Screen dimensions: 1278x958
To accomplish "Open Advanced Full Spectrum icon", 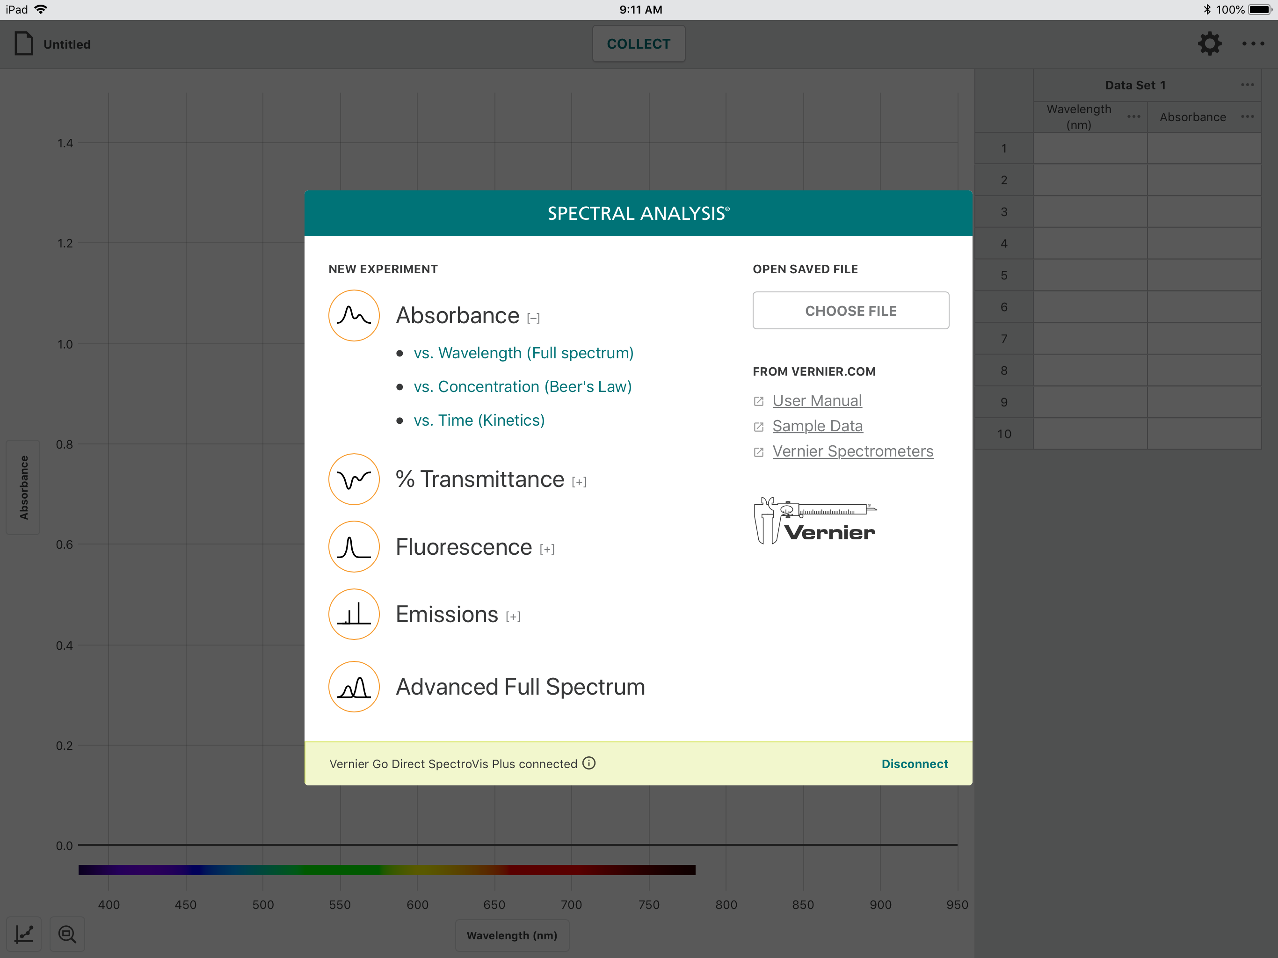I will pos(354,686).
